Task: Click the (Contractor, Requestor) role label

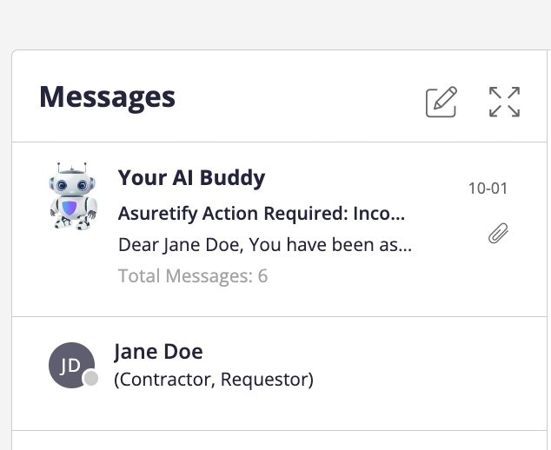Action: tap(214, 379)
